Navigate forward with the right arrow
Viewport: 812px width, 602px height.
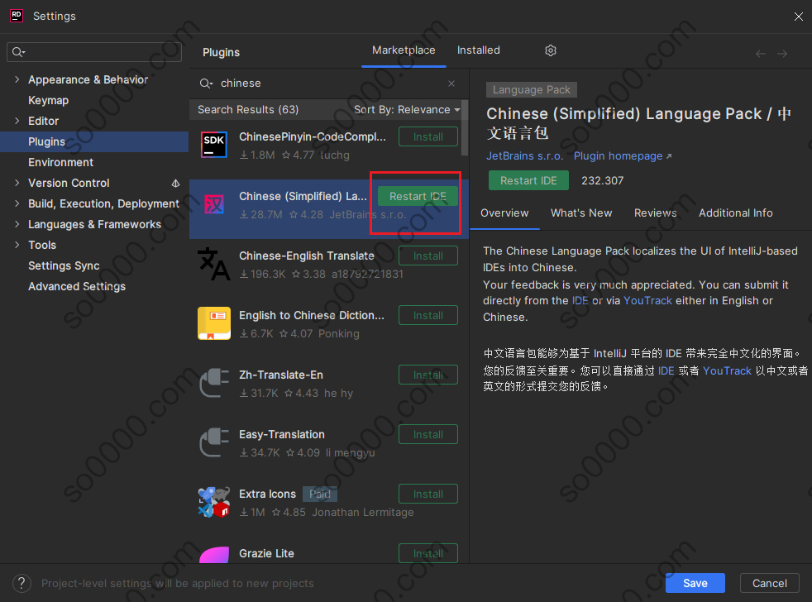coord(782,54)
